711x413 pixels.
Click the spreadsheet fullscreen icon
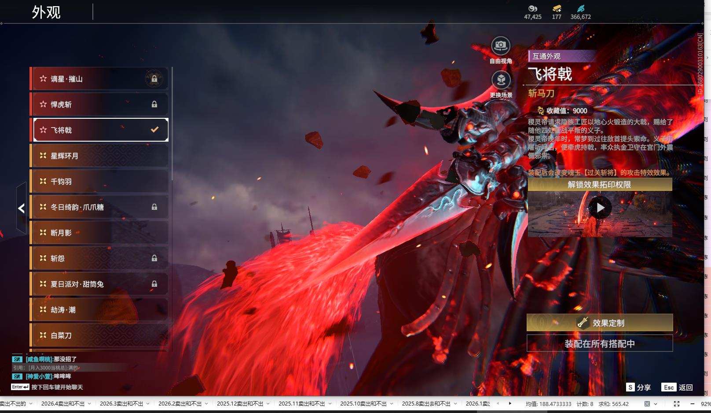(677, 404)
